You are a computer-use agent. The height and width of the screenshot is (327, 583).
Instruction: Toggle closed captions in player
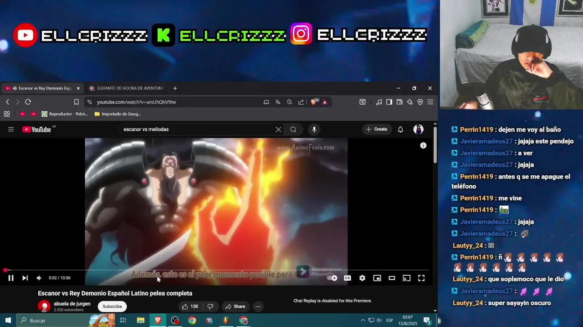pyautogui.click(x=348, y=278)
